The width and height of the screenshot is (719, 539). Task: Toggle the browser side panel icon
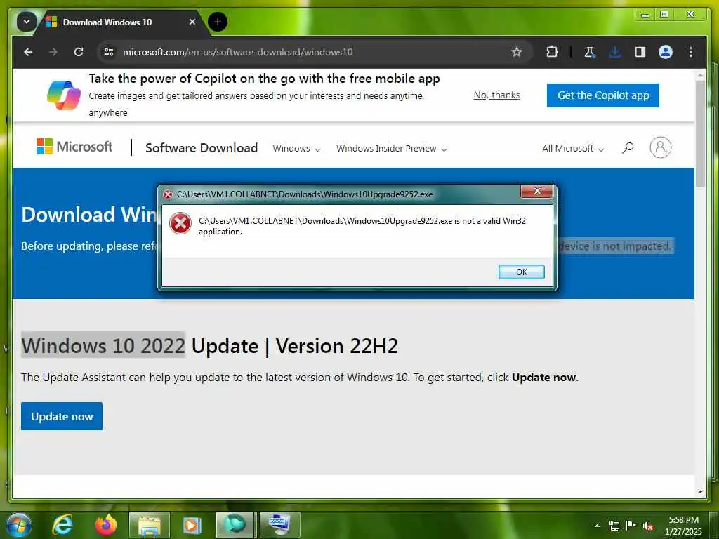[x=640, y=52]
